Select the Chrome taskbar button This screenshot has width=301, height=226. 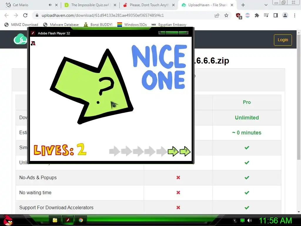point(81,220)
